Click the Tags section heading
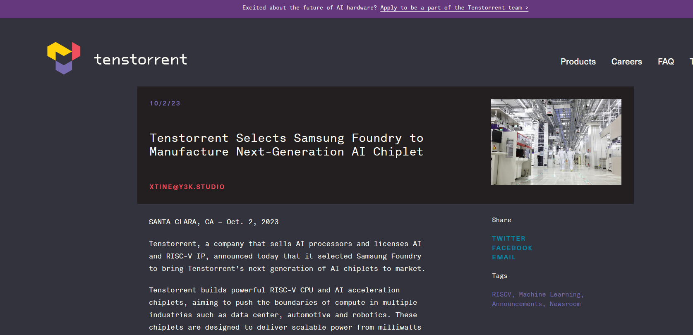Image resolution: width=693 pixels, height=335 pixels. pyautogui.click(x=499, y=276)
